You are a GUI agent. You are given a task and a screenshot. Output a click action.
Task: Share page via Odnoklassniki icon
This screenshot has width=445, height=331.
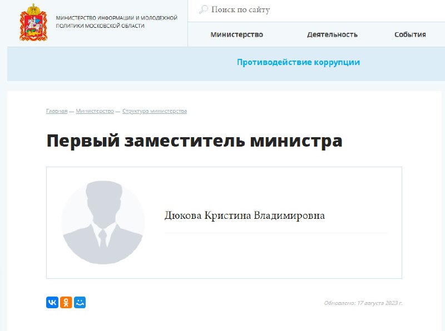(x=66, y=302)
